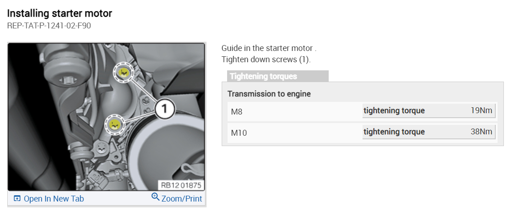Click the REP-TAT-P-1241-02-F90 document code
Viewport: 512px width, 211px height.
[49, 26]
